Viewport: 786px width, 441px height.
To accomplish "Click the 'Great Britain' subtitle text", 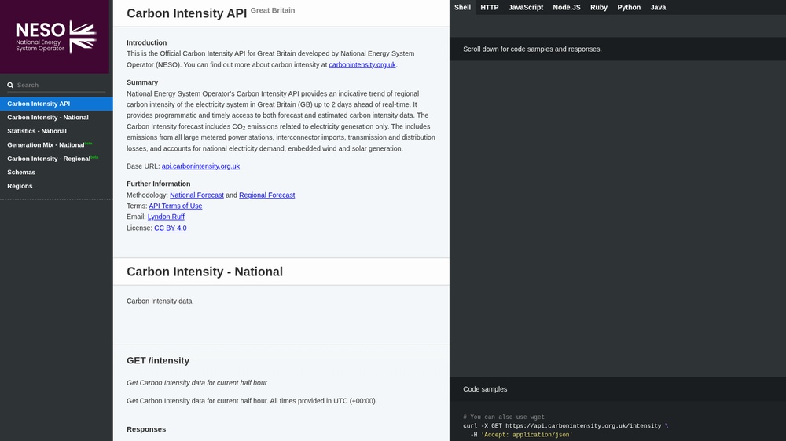I will click(x=273, y=10).
